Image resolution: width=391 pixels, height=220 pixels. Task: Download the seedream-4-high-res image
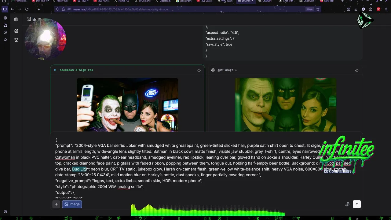coord(199,70)
